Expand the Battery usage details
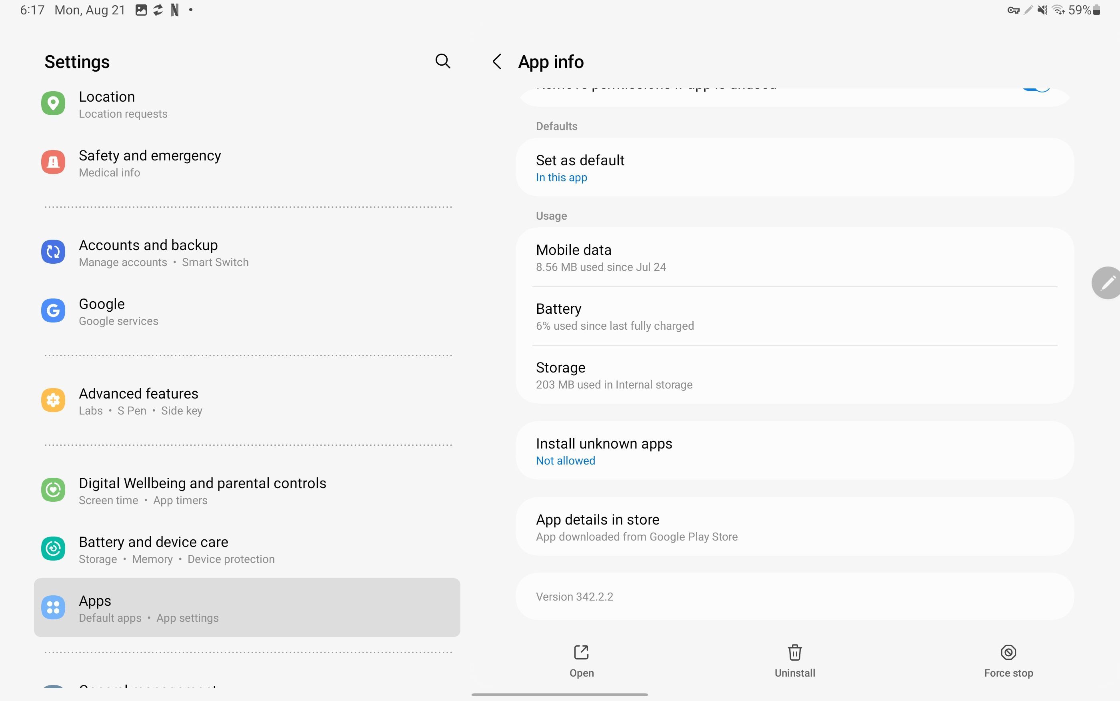The height and width of the screenshot is (701, 1120). pos(795,316)
